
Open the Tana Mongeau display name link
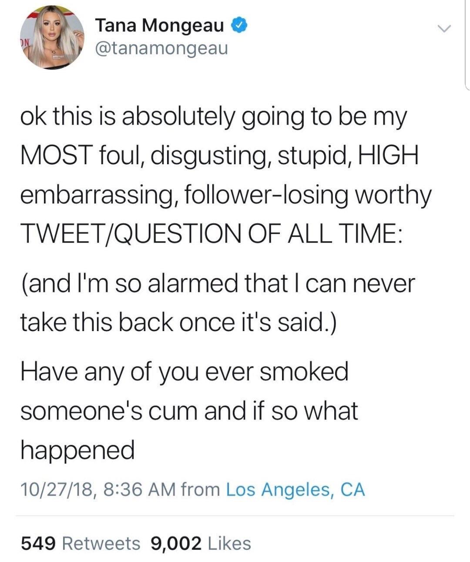pyautogui.click(x=159, y=26)
